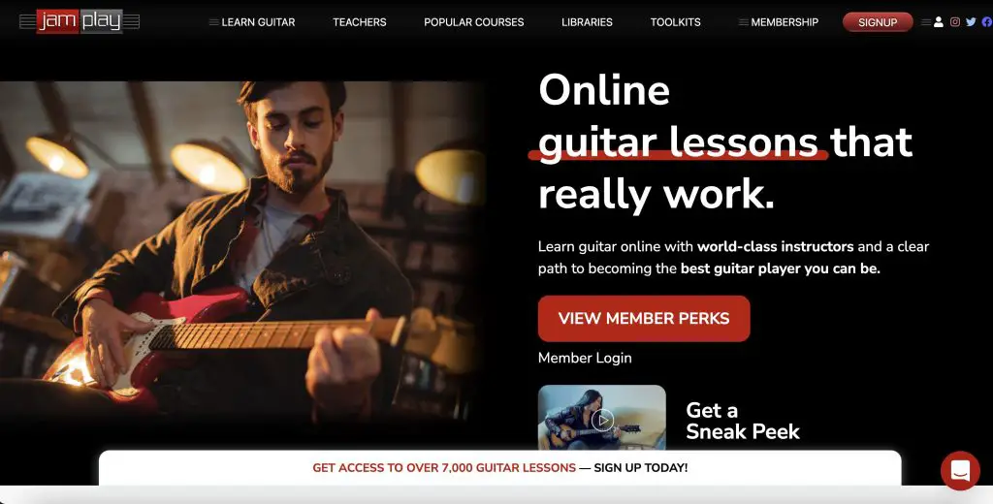Click the JamPlay logo
Viewport: 993px width, 504px height.
(x=80, y=21)
